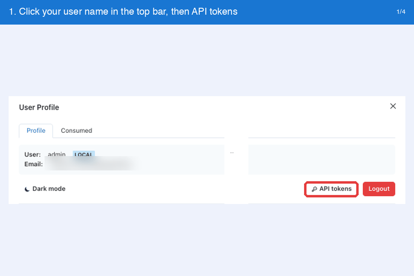Open the API tokens button
414x276 pixels.
[x=331, y=189]
